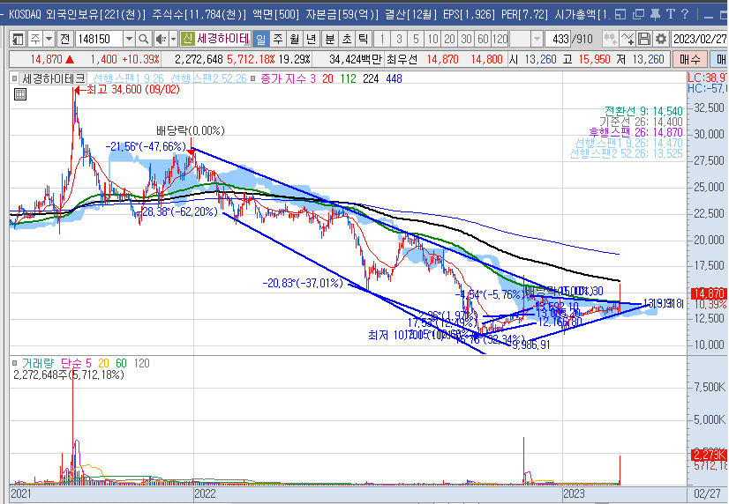The image size is (729, 504).
Task: Click 전환선 9: 14,540 indicator text
Action: click(643, 111)
